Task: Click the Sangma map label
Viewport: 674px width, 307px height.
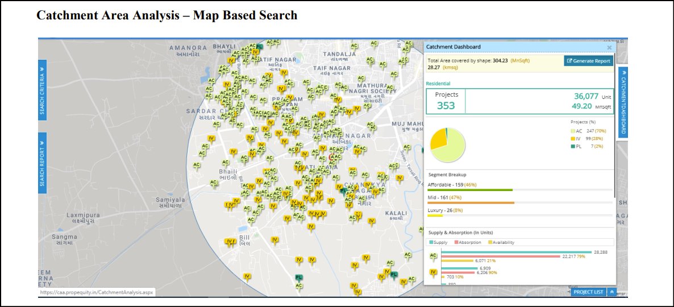Action: (64, 237)
